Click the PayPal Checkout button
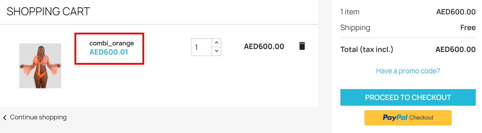 pyautogui.click(x=408, y=118)
